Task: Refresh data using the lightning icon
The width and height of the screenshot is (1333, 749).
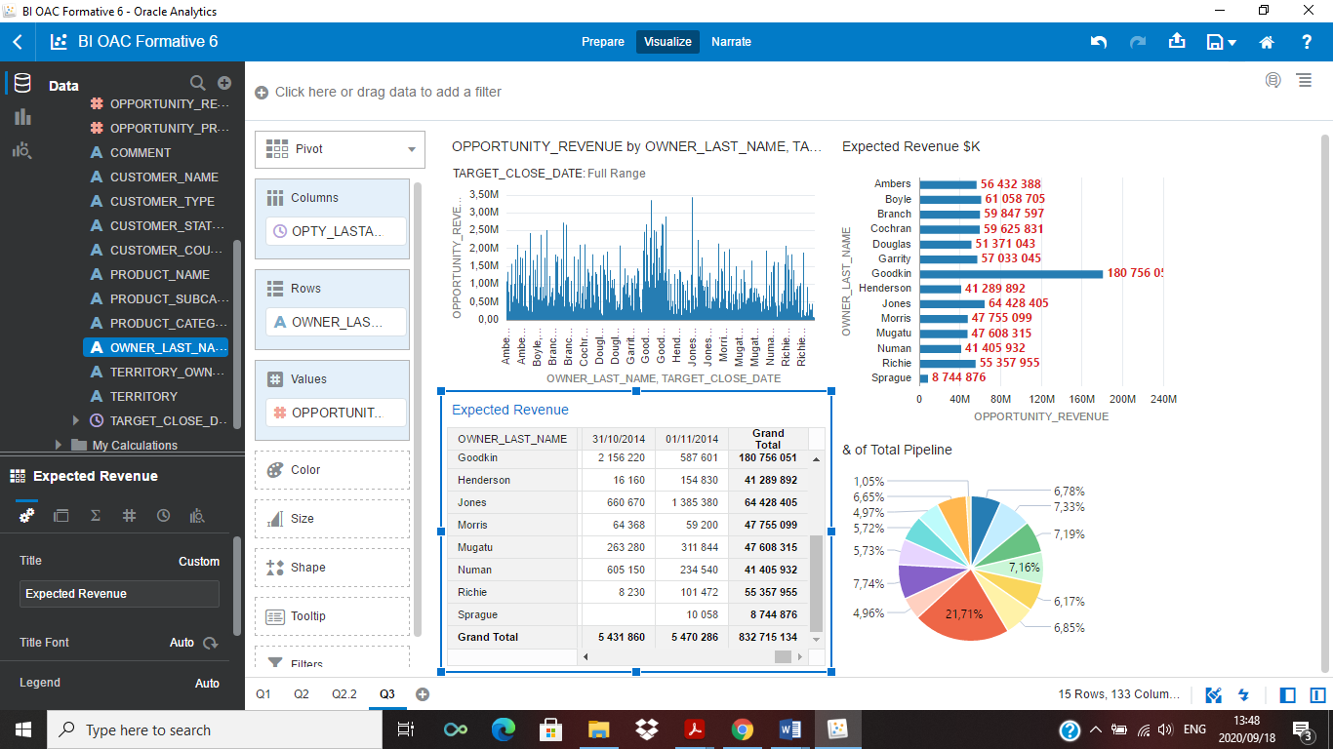Action: pos(1243,695)
